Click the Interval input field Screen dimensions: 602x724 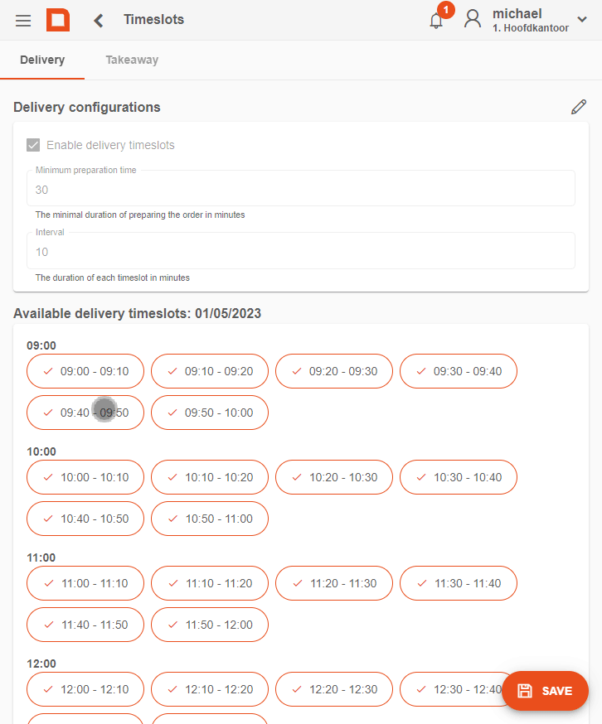(x=301, y=251)
